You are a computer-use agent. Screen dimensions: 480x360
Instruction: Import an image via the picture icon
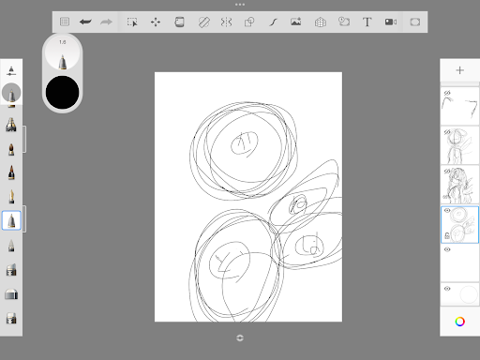[x=296, y=22]
